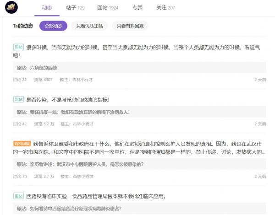Open original post 如何看待中西医结合治疗
The height and width of the screenshot is (215, 275).
(139, 208)
